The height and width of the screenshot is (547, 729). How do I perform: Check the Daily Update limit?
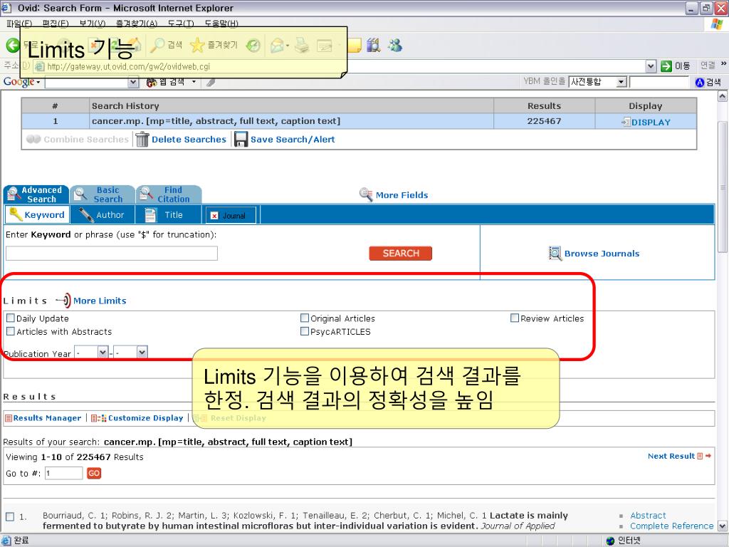[10, 318]
